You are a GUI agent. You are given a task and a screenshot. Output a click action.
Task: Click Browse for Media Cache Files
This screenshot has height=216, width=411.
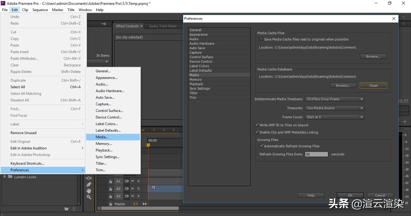click(373, 57)
